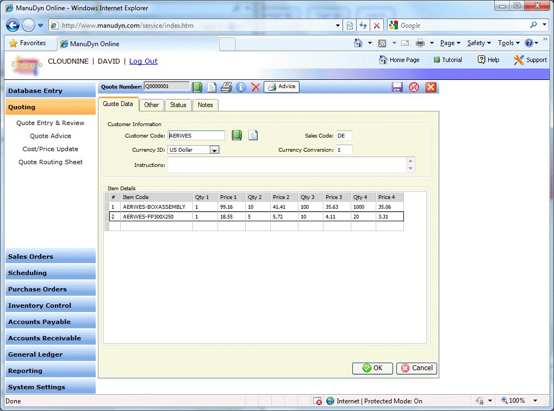Open customer code lookup book icon
Screen dimensions: 554x411
point(236,135)
